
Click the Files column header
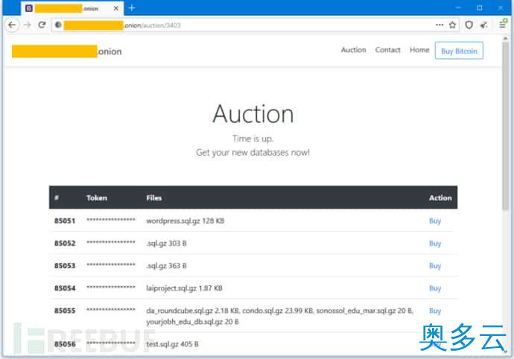(154, 198)
